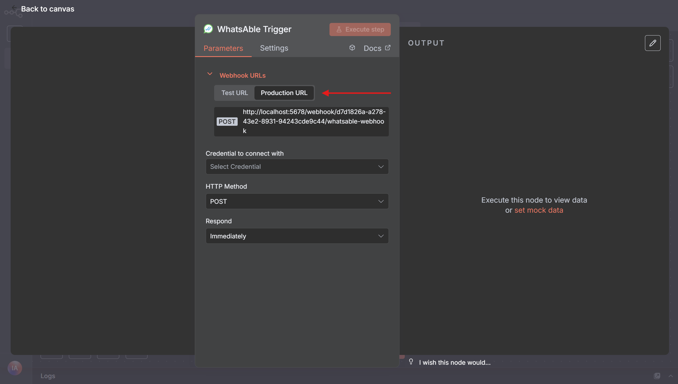This screenshot has height=384, width=678.
Task: Copy the production webhook URL text
Action: (313, 121)
